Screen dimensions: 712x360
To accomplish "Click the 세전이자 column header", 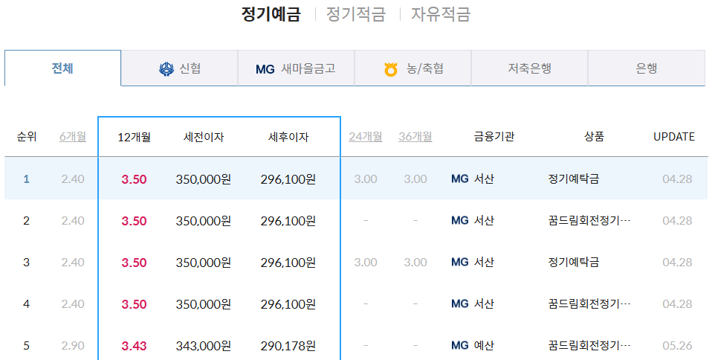I will coord(204,137).
